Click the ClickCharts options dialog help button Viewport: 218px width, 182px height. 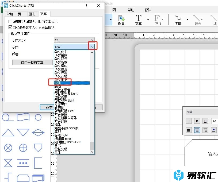pos(86,6)
